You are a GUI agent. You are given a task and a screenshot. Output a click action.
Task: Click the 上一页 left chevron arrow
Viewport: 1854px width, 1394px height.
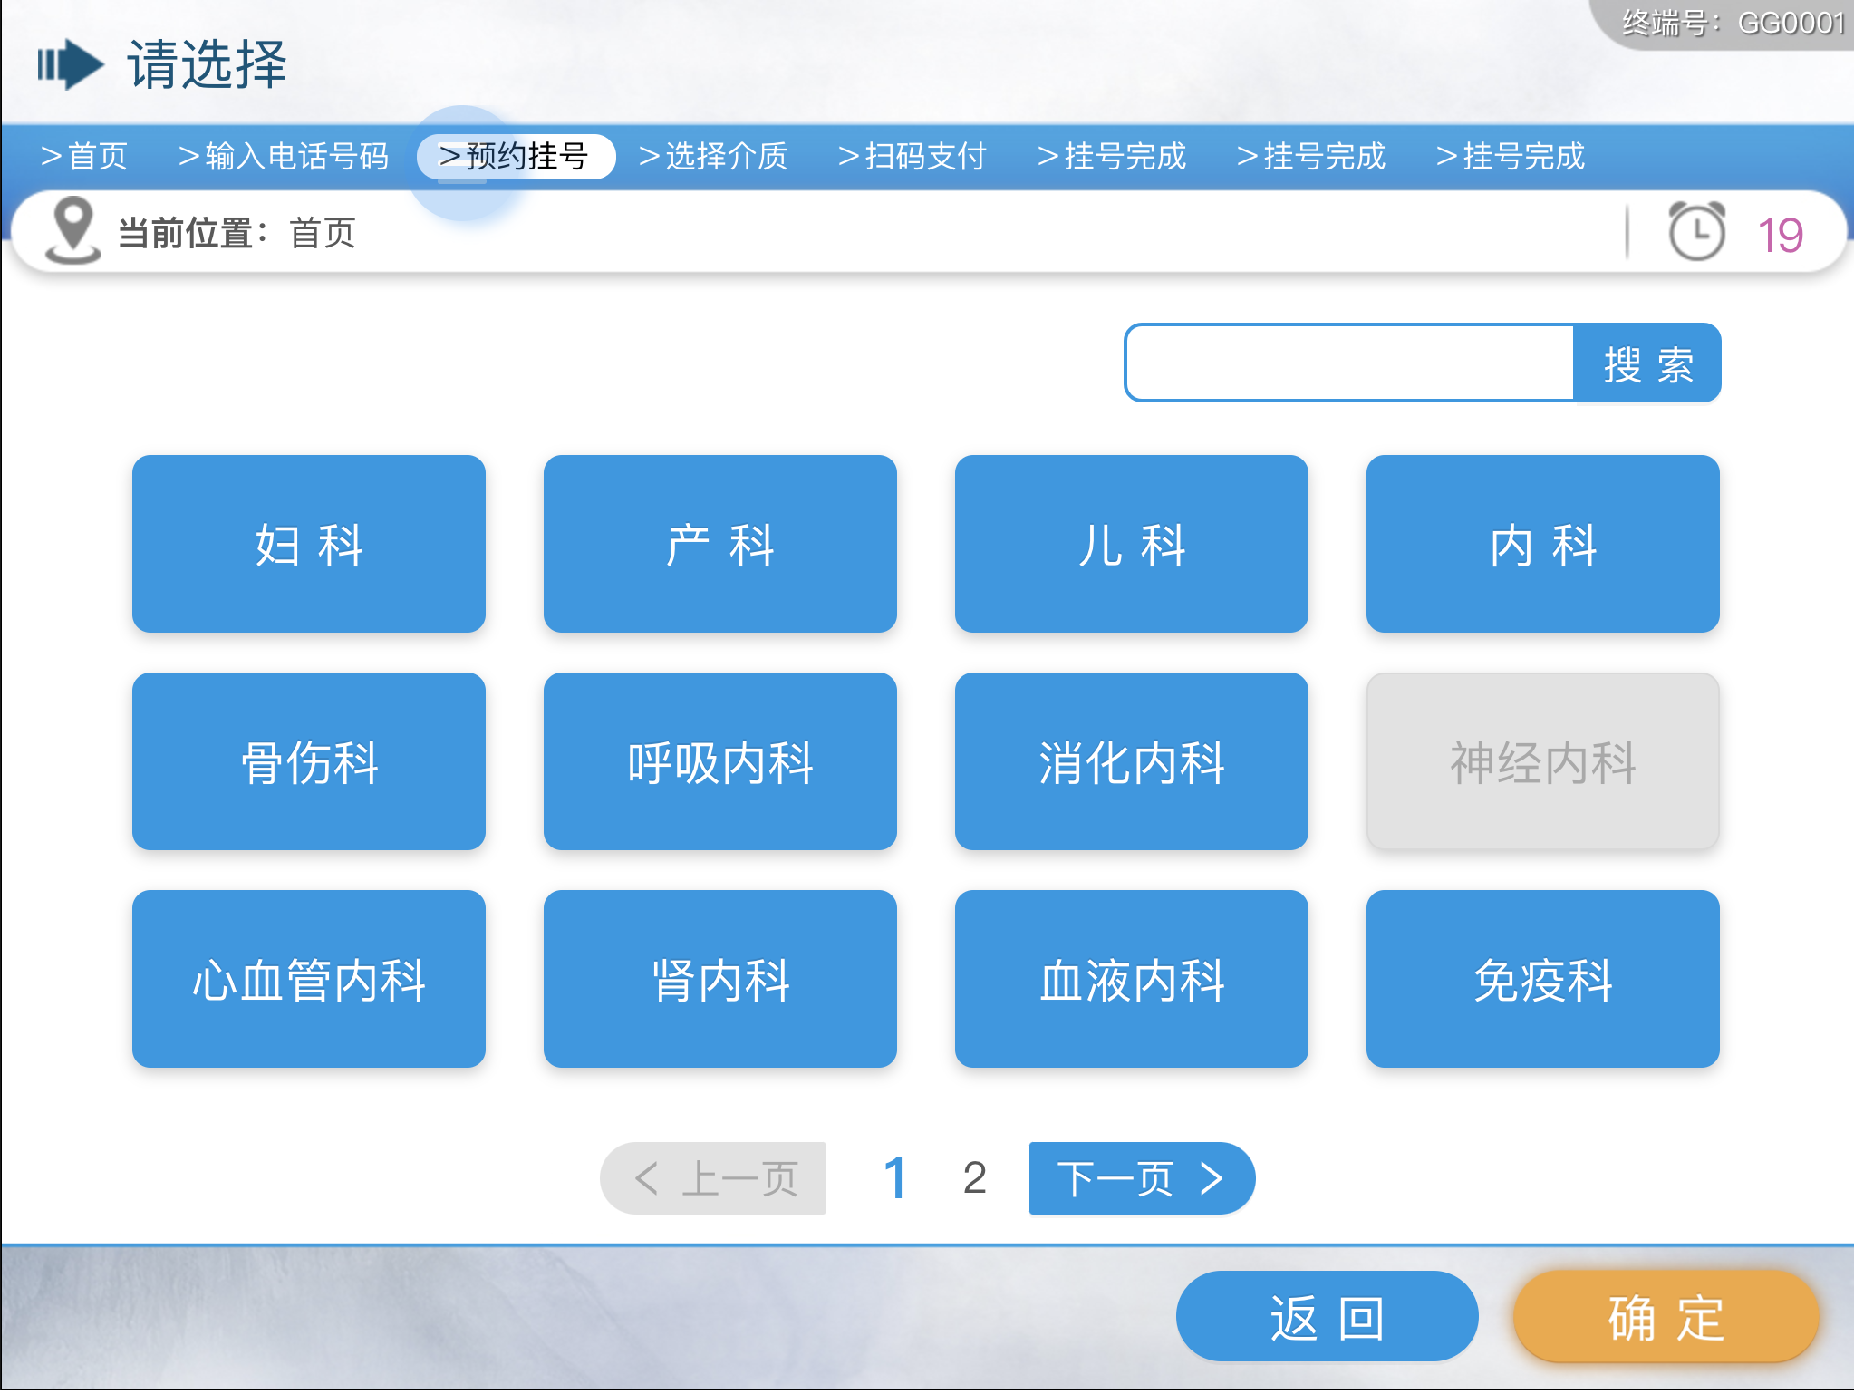click(646, 1178)
